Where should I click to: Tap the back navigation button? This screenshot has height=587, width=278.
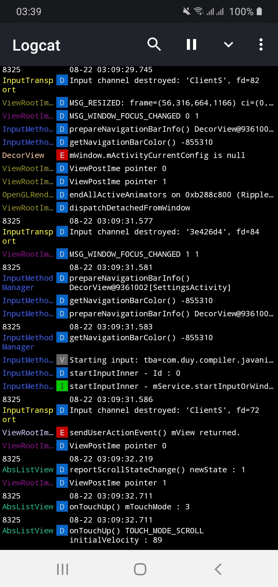tap(218, 569)
